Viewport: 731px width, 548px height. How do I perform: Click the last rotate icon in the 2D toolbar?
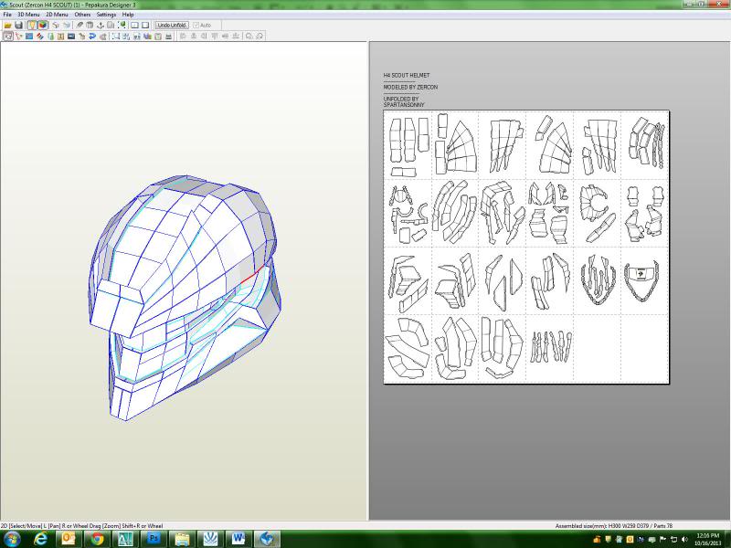tap(260, 37)
